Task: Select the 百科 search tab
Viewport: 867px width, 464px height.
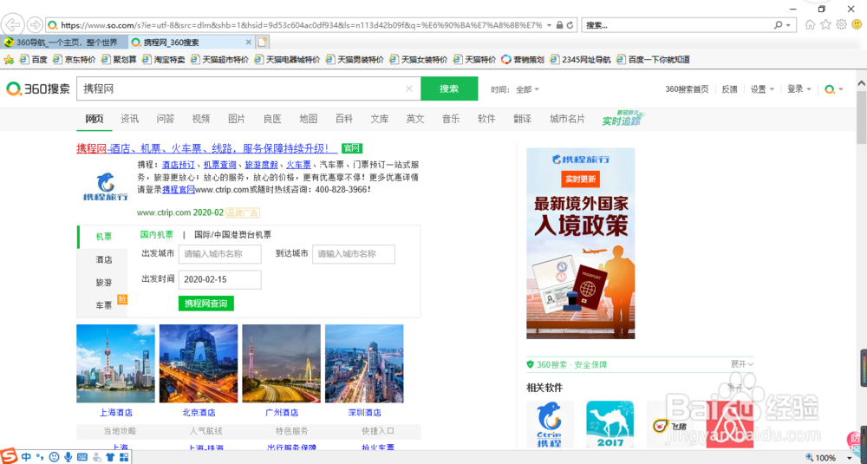Action: (x=344, y=119)
